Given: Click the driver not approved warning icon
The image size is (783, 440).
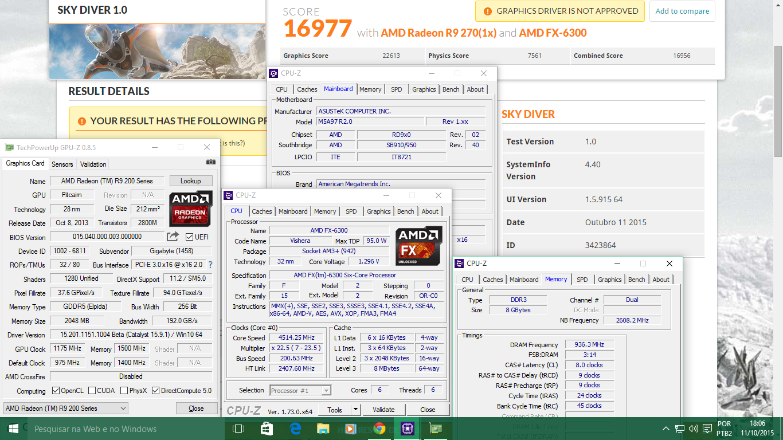Looking at the screenshot, I should pos(487,11).
